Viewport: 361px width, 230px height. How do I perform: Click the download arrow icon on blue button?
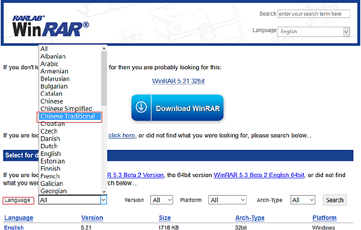[141, 107]
